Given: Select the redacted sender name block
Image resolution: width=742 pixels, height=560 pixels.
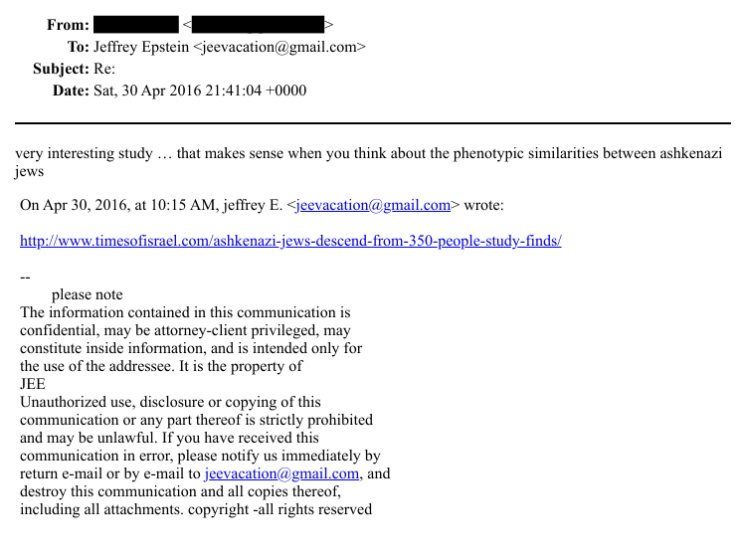Looking at the screenshot, I should [x=135, y=25].
